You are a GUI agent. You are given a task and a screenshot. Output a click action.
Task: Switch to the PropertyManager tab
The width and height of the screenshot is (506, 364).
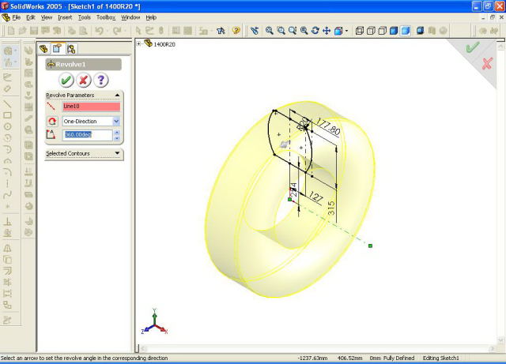point(57,49)
